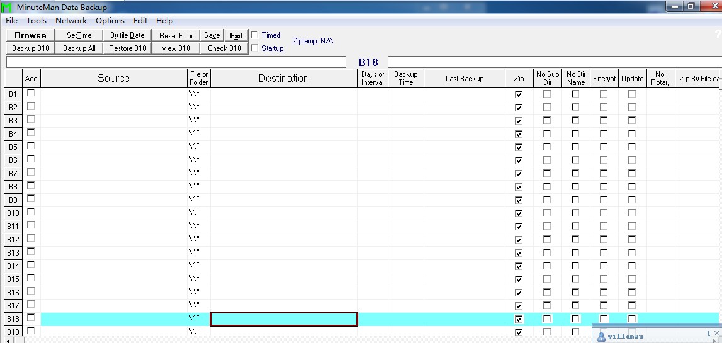Click the Save button in toolbar
Screen dimensions: 722x343
[212, 36]
